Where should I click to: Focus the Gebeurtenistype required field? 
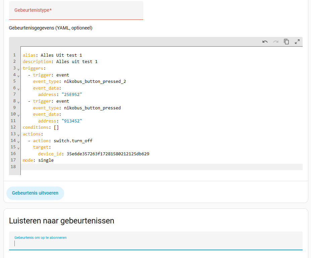click(x=76, y=10)
